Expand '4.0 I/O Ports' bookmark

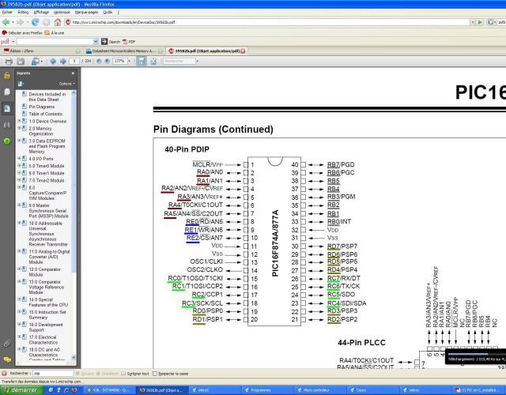pyautogui.click(x=19, y=158)
